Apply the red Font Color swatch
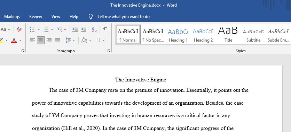The height and width of the screenshot is (132, 291). click(14, 40)
